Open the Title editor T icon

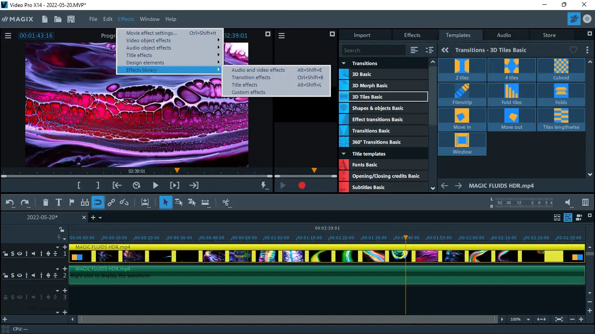[59, 202]
